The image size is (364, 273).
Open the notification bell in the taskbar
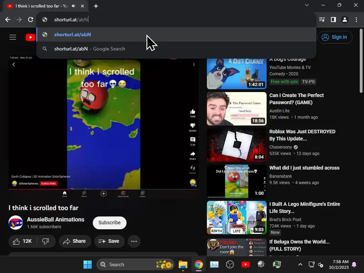tap(354, 264)
